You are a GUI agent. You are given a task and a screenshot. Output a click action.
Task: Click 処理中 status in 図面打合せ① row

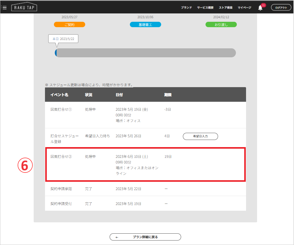point(90,109)
